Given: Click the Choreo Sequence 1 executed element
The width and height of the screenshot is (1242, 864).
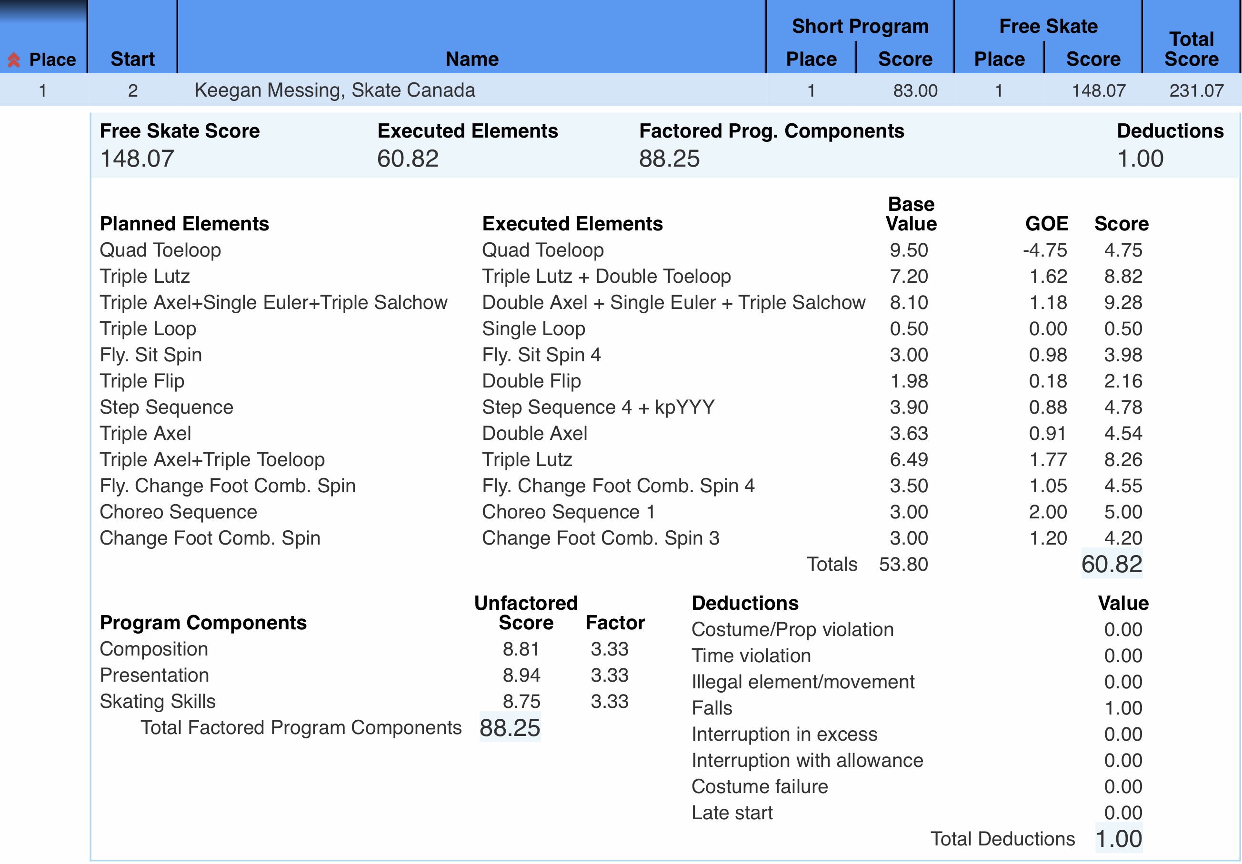Looking at the screenshot, I should point(568,511).
